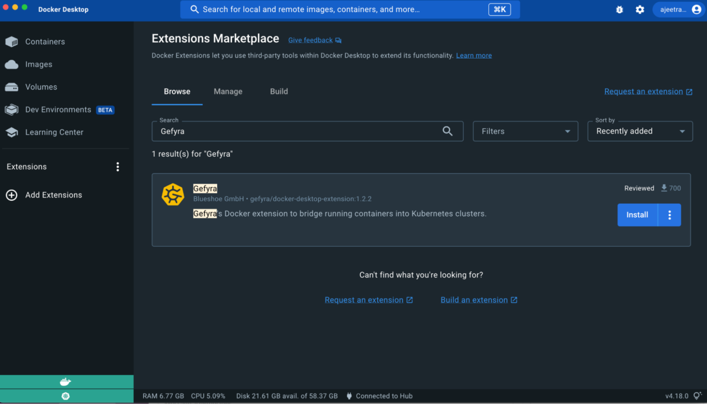
Task: Open Docker Desktop settings gear
Action: pos(640,9)
